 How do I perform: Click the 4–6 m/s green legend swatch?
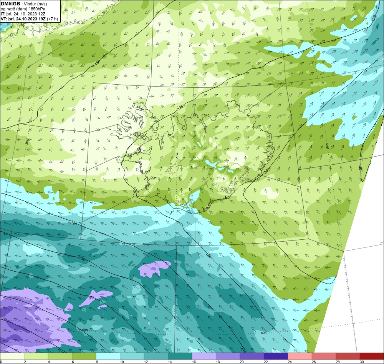click(x=60, y=356)
